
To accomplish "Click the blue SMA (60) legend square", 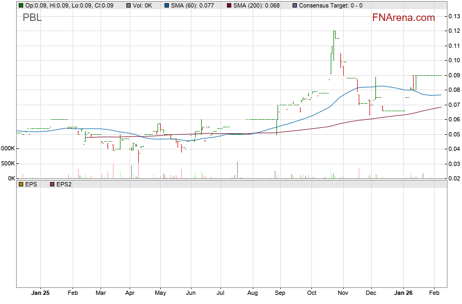I will tap(167, 5).
